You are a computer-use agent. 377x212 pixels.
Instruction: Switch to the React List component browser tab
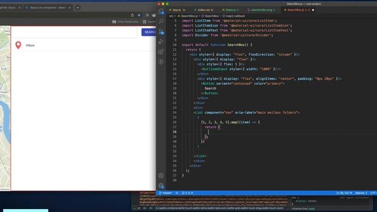48,8
